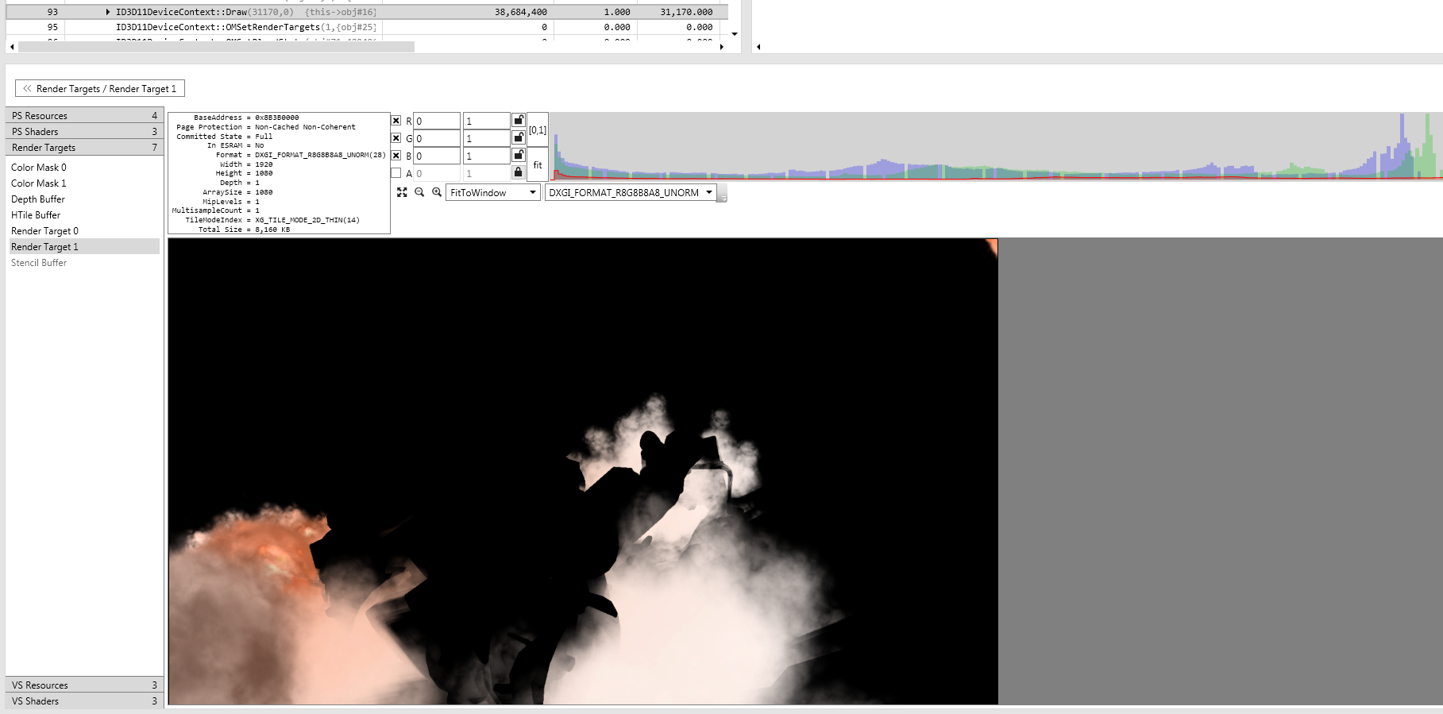1443x714 pixels.
Task: Open the PS Shaders section
Action: tap(84, 132)
